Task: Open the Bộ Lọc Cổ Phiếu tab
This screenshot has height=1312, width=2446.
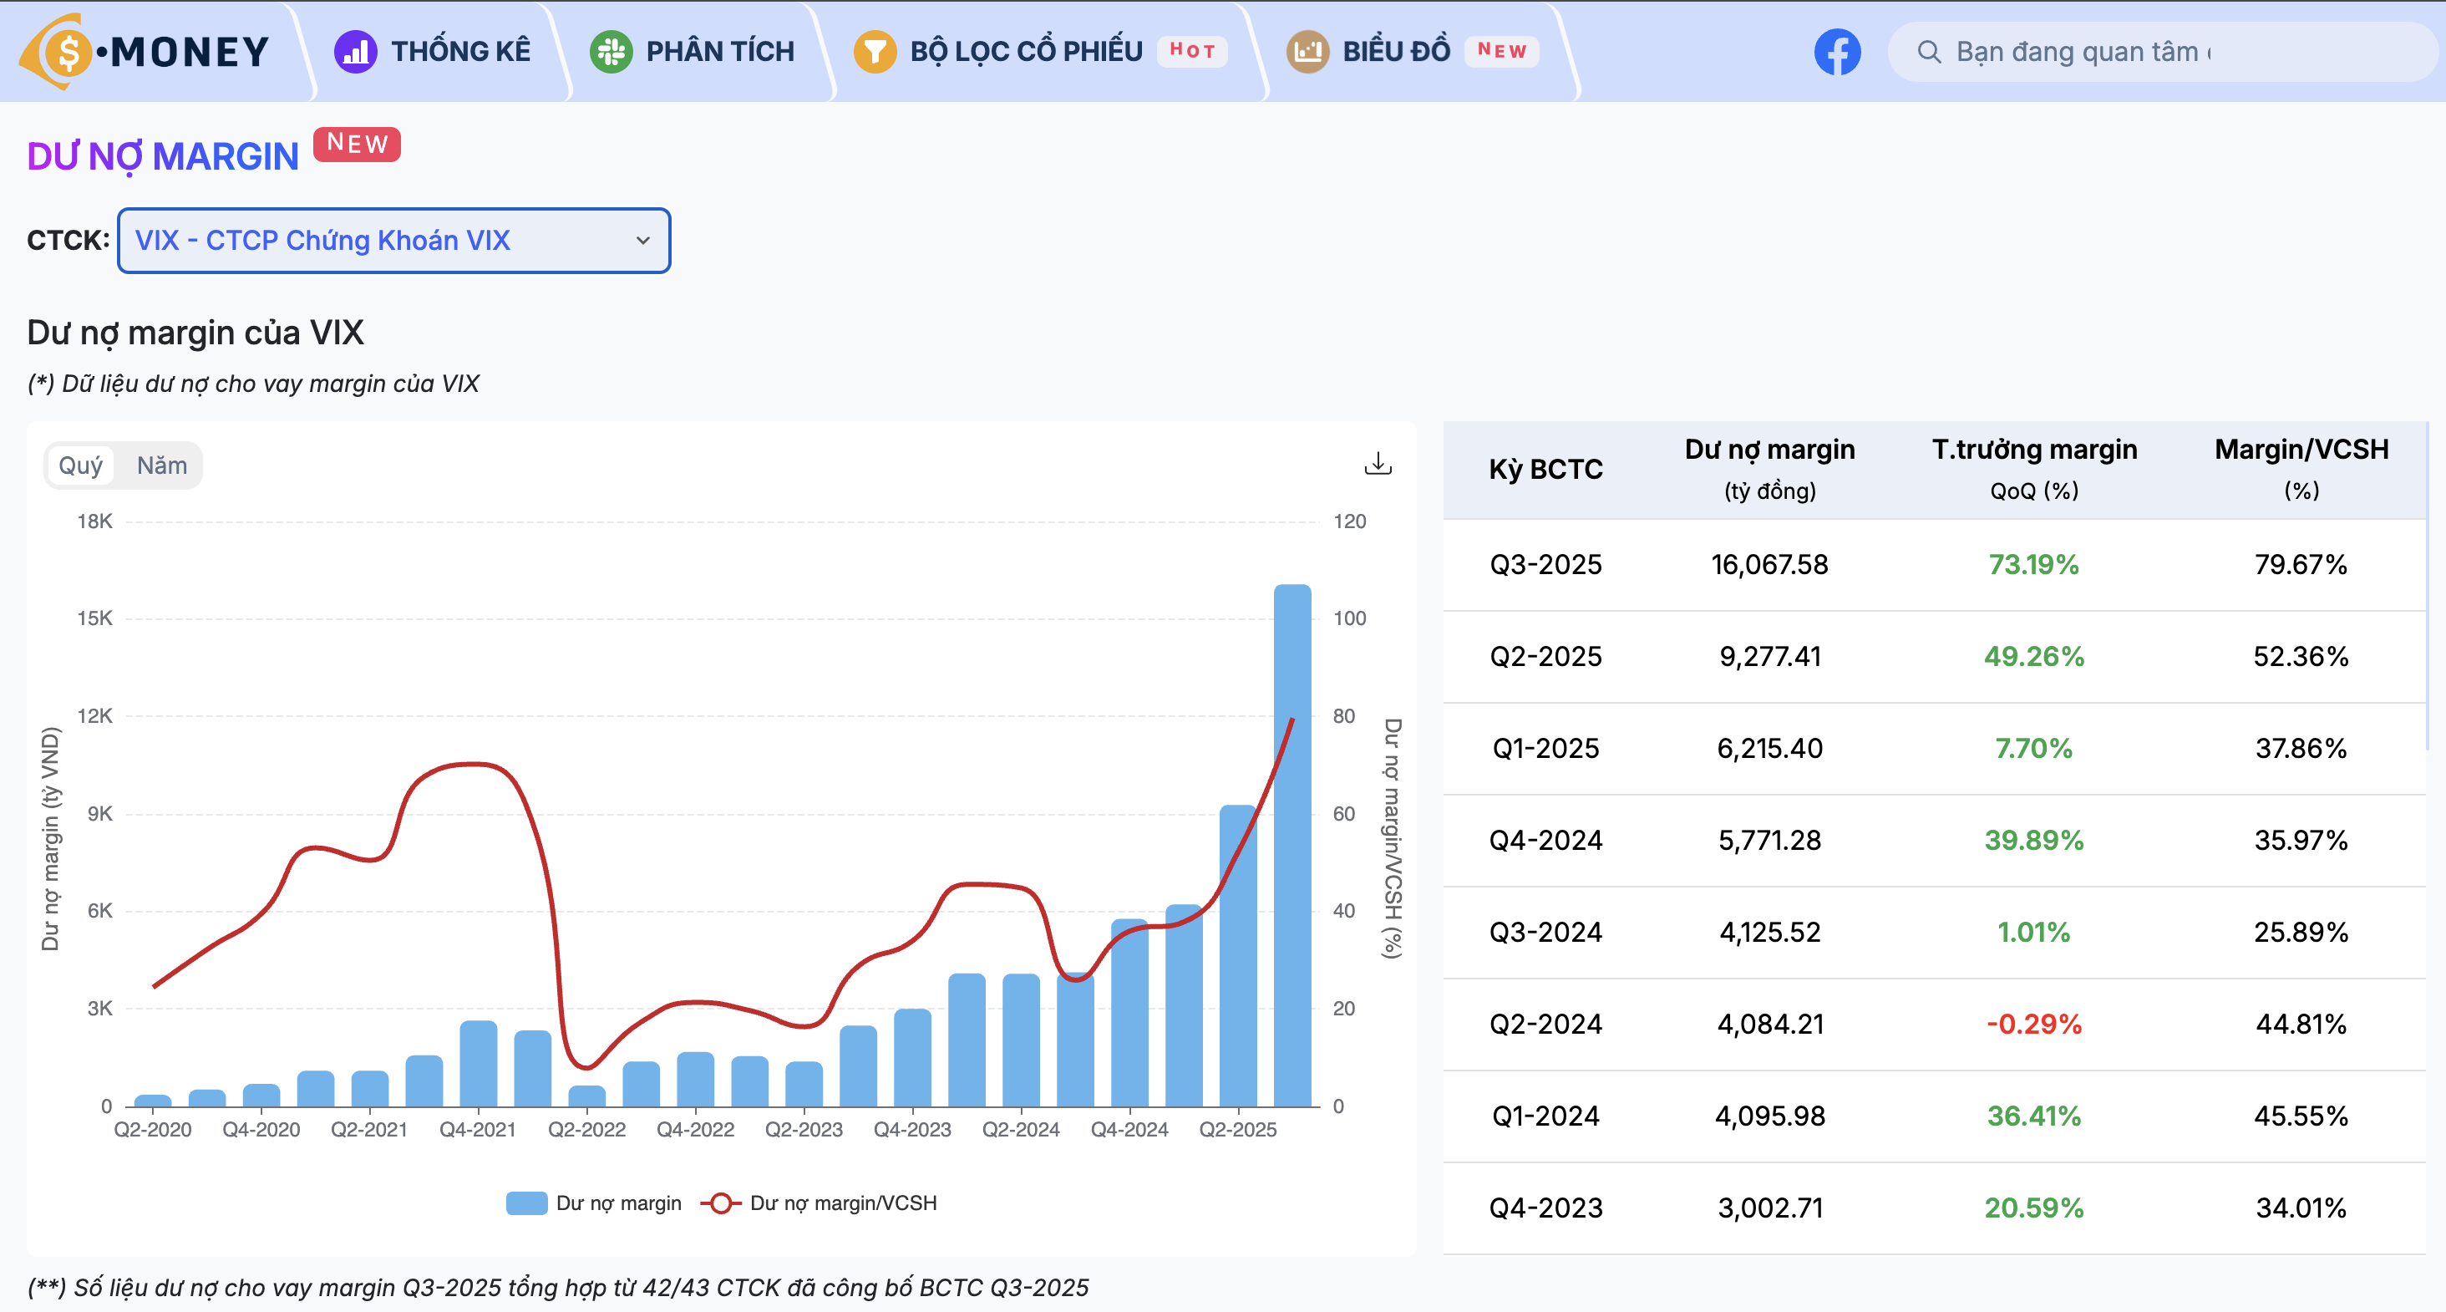Action: tap(1026, 51)
